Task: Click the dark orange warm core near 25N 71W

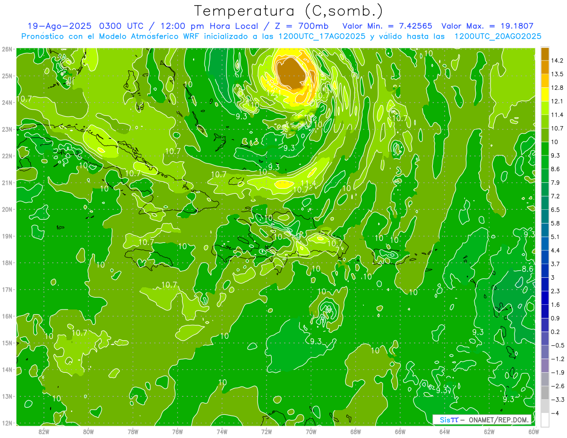Action: [291, 73]
